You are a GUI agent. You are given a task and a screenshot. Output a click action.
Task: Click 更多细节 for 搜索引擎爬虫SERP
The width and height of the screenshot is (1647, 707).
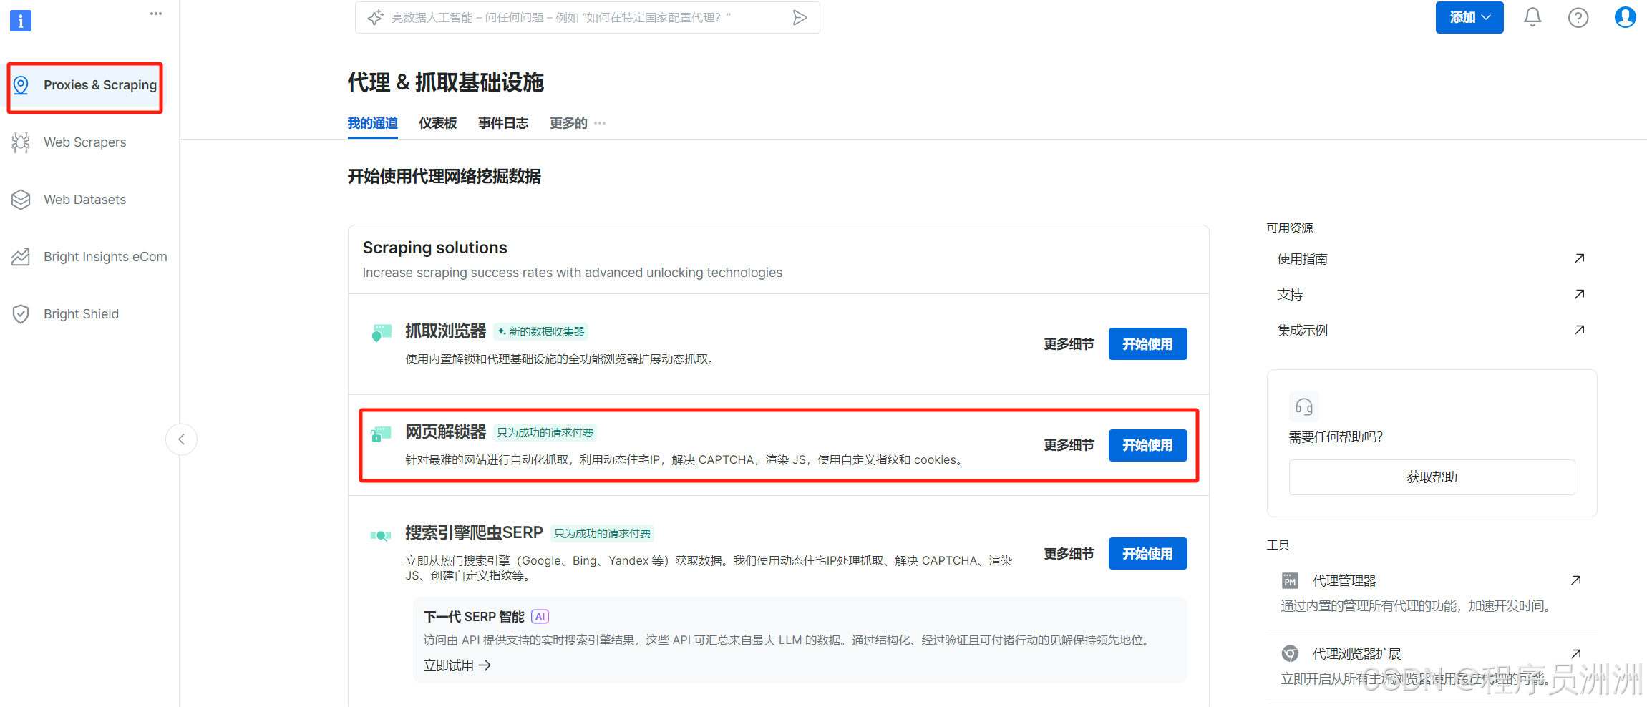[1069, 554]
